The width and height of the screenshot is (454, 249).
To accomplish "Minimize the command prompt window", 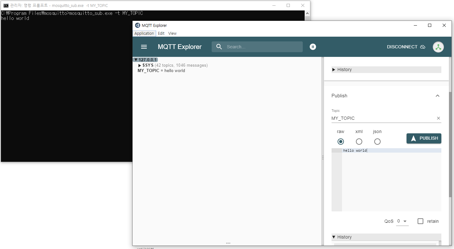I will point(274,5).
